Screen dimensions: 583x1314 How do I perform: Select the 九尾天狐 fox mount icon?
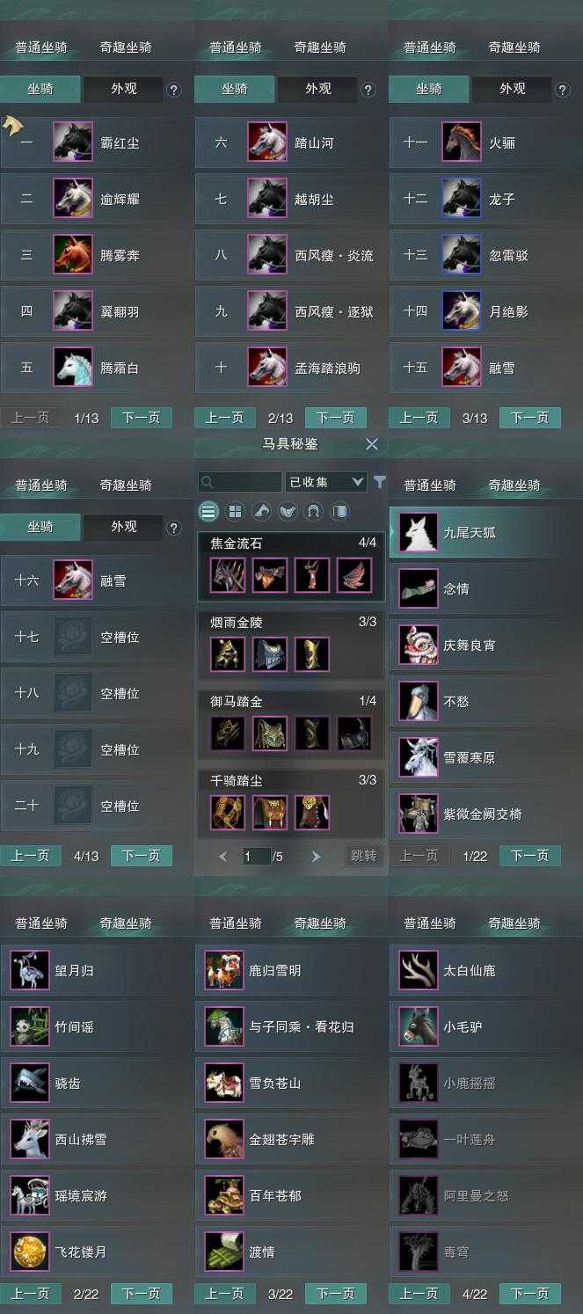(x=419, y=533)
